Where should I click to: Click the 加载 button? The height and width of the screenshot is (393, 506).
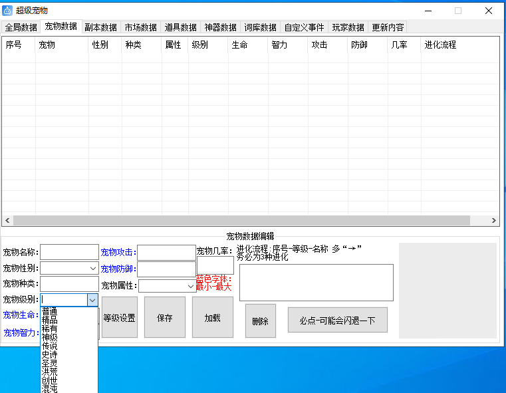[x=212, y=317]
